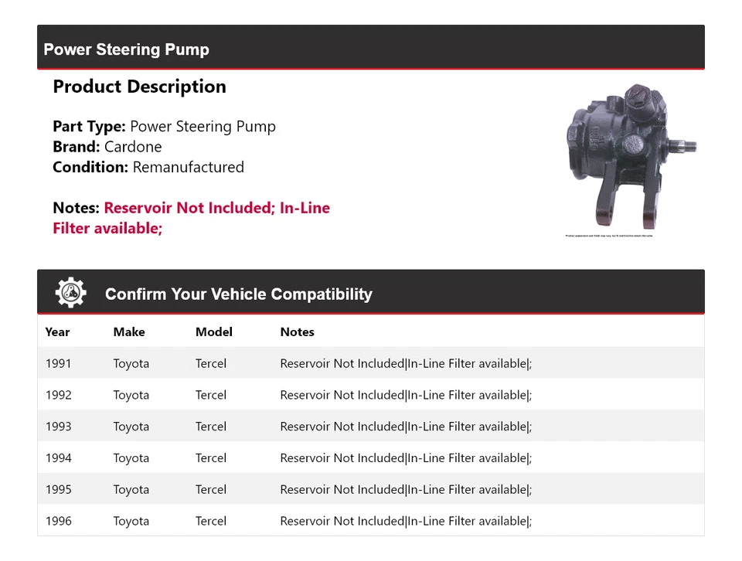Click the Brand: Cardone text
742x561 pixels.
[107, 147]
